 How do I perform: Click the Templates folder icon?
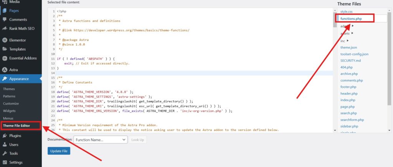(x=5, y=49)
